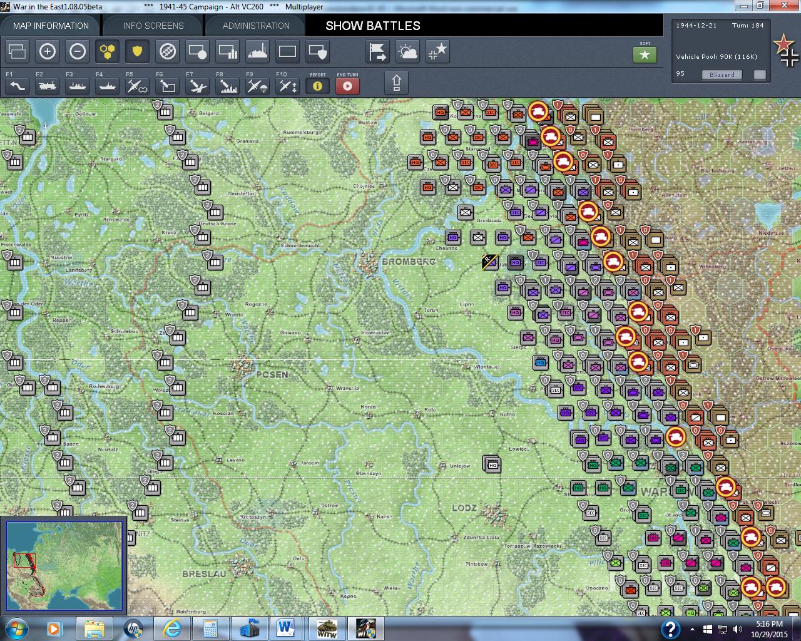Click the BROMBERG city label on map
801x641 pixels.
409,261
